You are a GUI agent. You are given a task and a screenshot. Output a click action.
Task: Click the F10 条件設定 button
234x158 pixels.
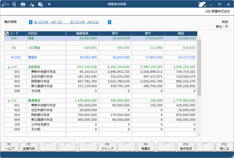point(186,147)
